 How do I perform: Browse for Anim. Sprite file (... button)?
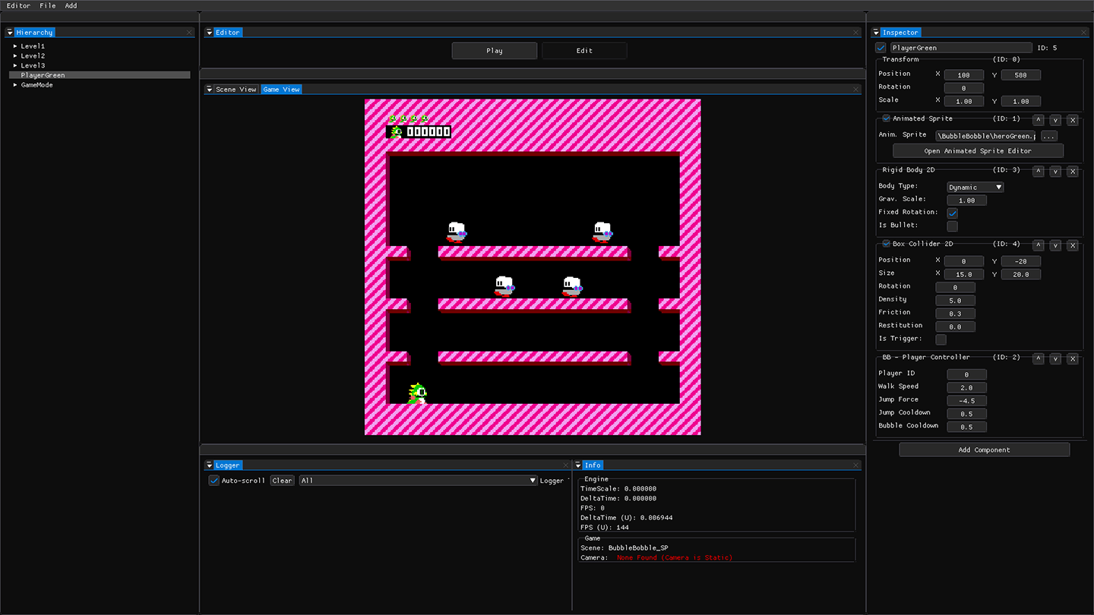[x=1048, y=136]
